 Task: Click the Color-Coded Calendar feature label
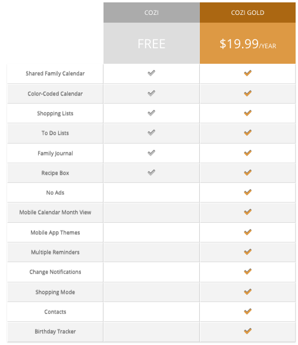point(55,94)
